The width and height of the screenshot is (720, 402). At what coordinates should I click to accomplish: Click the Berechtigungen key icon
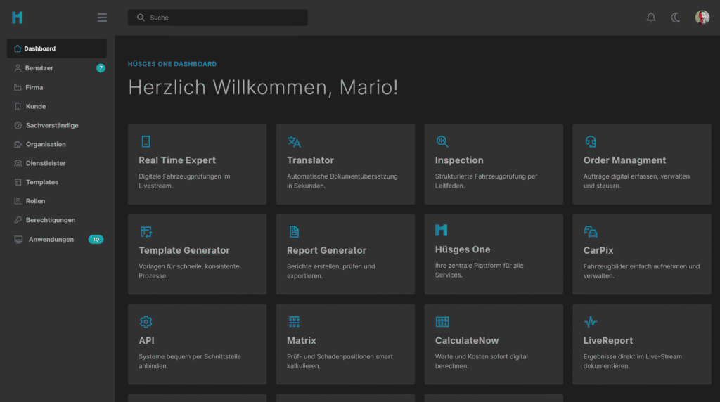pyautogui.click(x=18, y=220)
